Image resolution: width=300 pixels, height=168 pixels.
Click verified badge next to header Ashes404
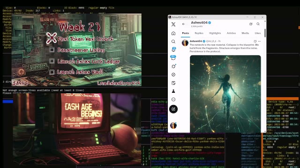click(210, 23)
